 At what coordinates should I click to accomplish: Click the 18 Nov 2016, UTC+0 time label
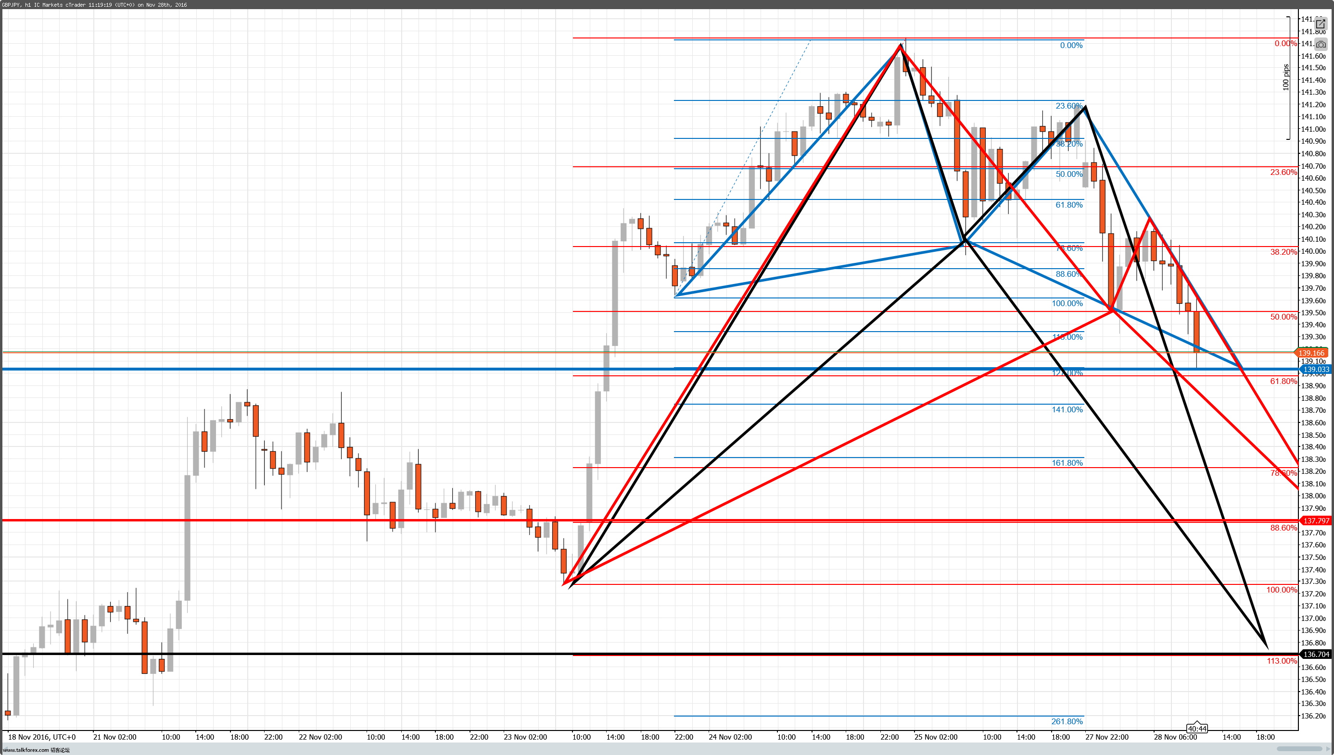[42, 737]
